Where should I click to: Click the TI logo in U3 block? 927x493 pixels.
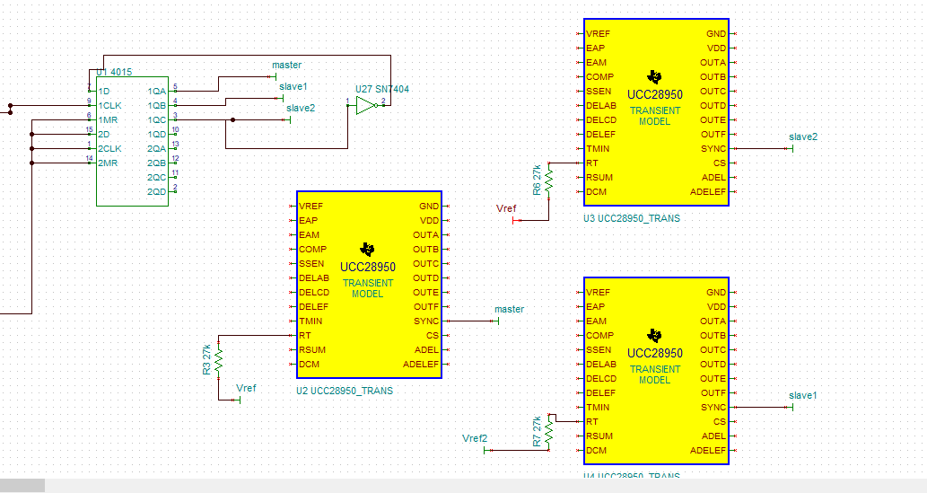(654, 76)
